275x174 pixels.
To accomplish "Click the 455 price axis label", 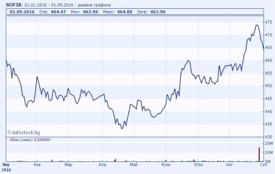I will coord(268,73).
